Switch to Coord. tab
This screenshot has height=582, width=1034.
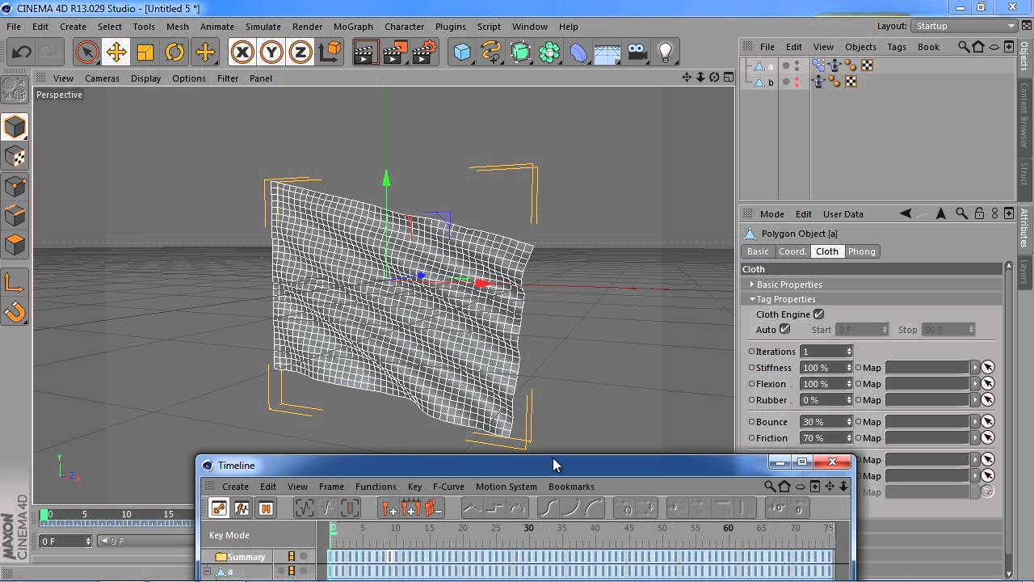pyautogui.click(x=792, y=251)
